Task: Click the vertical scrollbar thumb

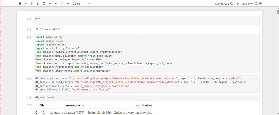Action: [278, 11]
